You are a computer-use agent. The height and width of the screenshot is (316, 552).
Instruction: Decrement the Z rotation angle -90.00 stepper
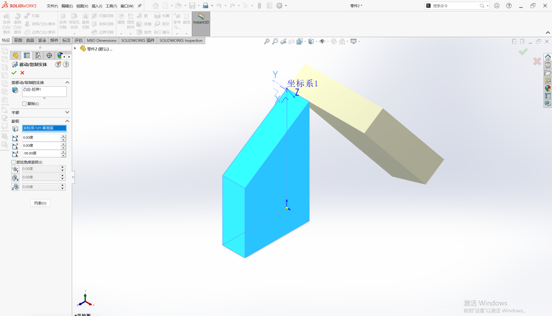(64, 155)
